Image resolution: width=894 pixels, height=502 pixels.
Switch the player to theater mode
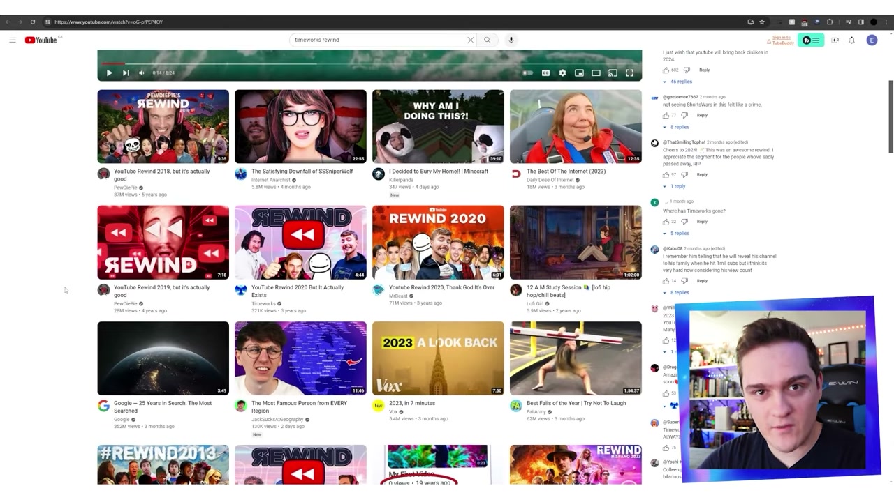[x=596, y=73]
